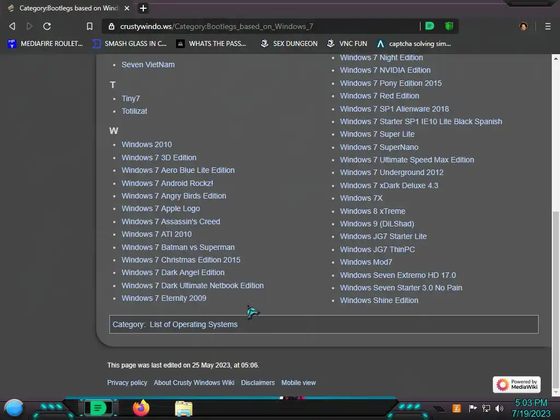
Task: Open the Tiny7 link
Action: coord(131,98)
